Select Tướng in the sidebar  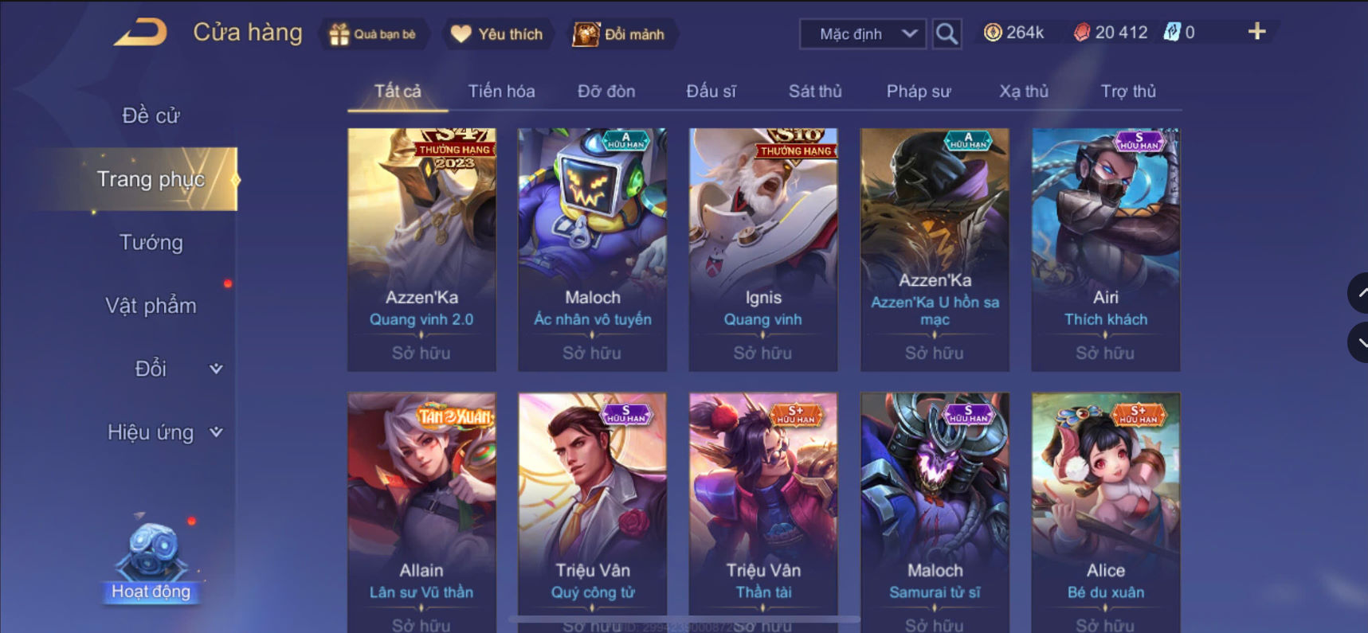(151, 242)
